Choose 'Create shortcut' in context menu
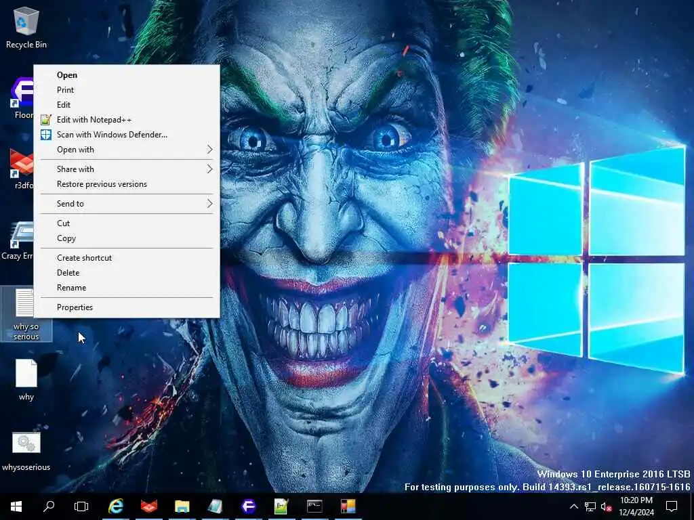The height and width of the screenshot is (520, 694). [x=127, y=258]
